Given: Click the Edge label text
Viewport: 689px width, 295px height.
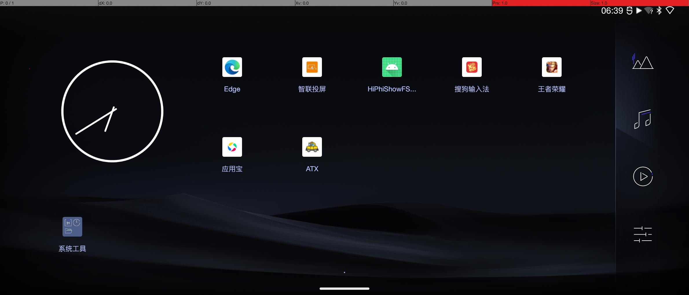Looking at the screenshot, I should (232, 89).
